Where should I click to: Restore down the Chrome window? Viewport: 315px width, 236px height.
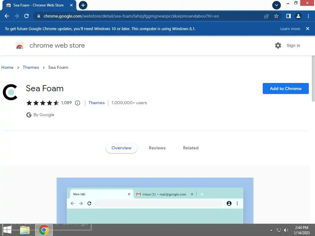click(x=296, y=3)
